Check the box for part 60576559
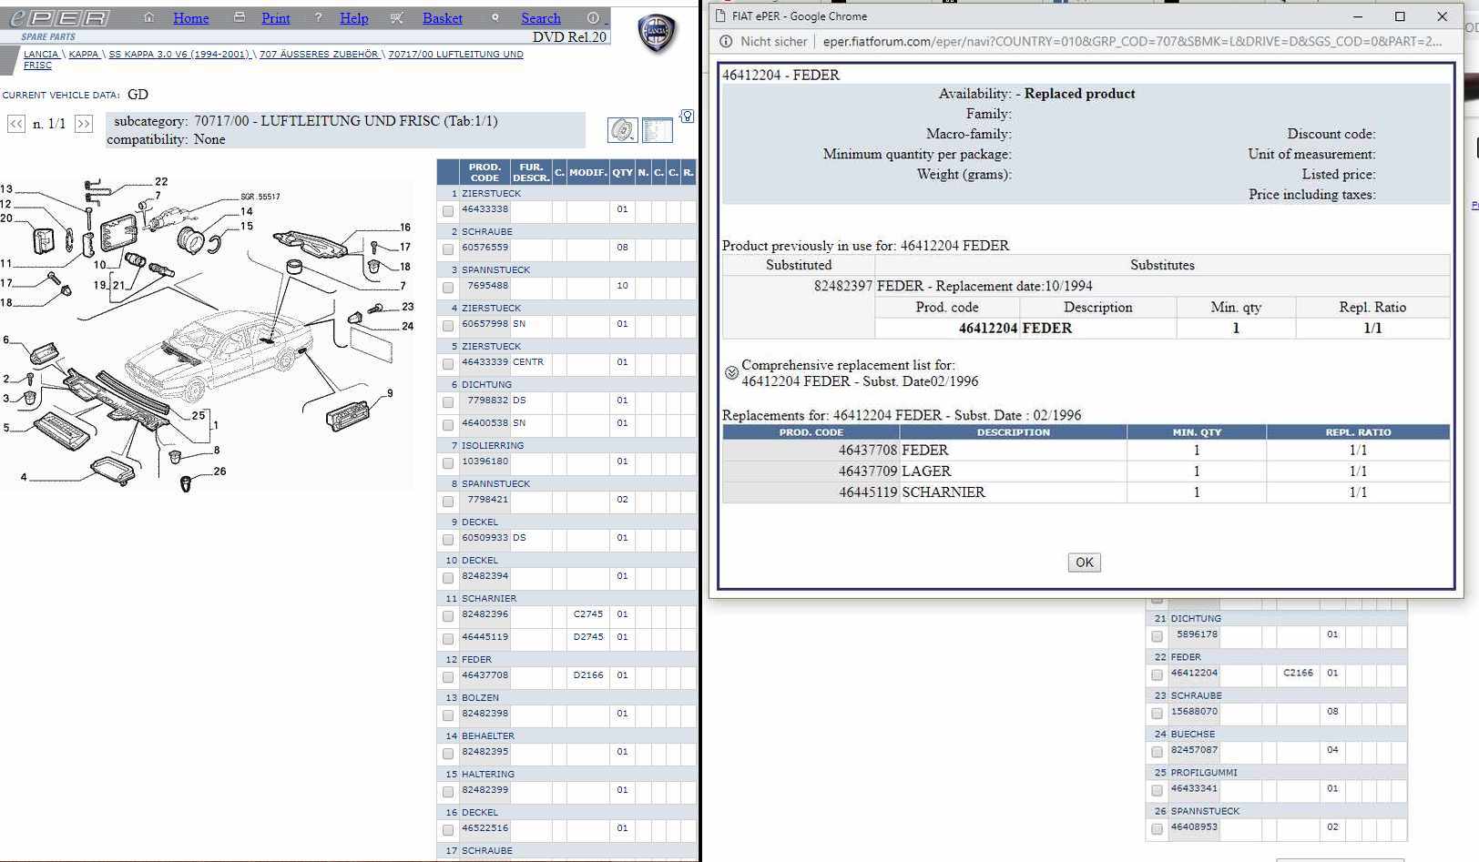Viewport: 1479px width, 862px height. point(448,249)
